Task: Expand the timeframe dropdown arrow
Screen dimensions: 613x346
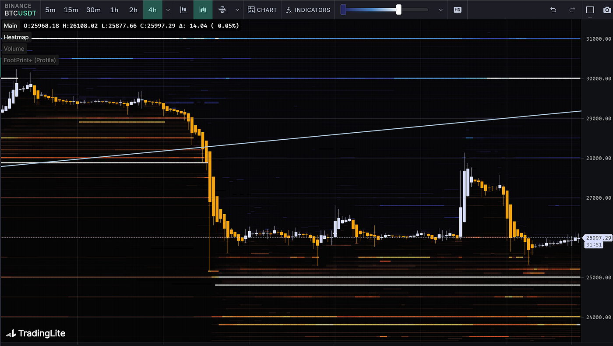Action: pyautogui.click(x=168, y=10)
